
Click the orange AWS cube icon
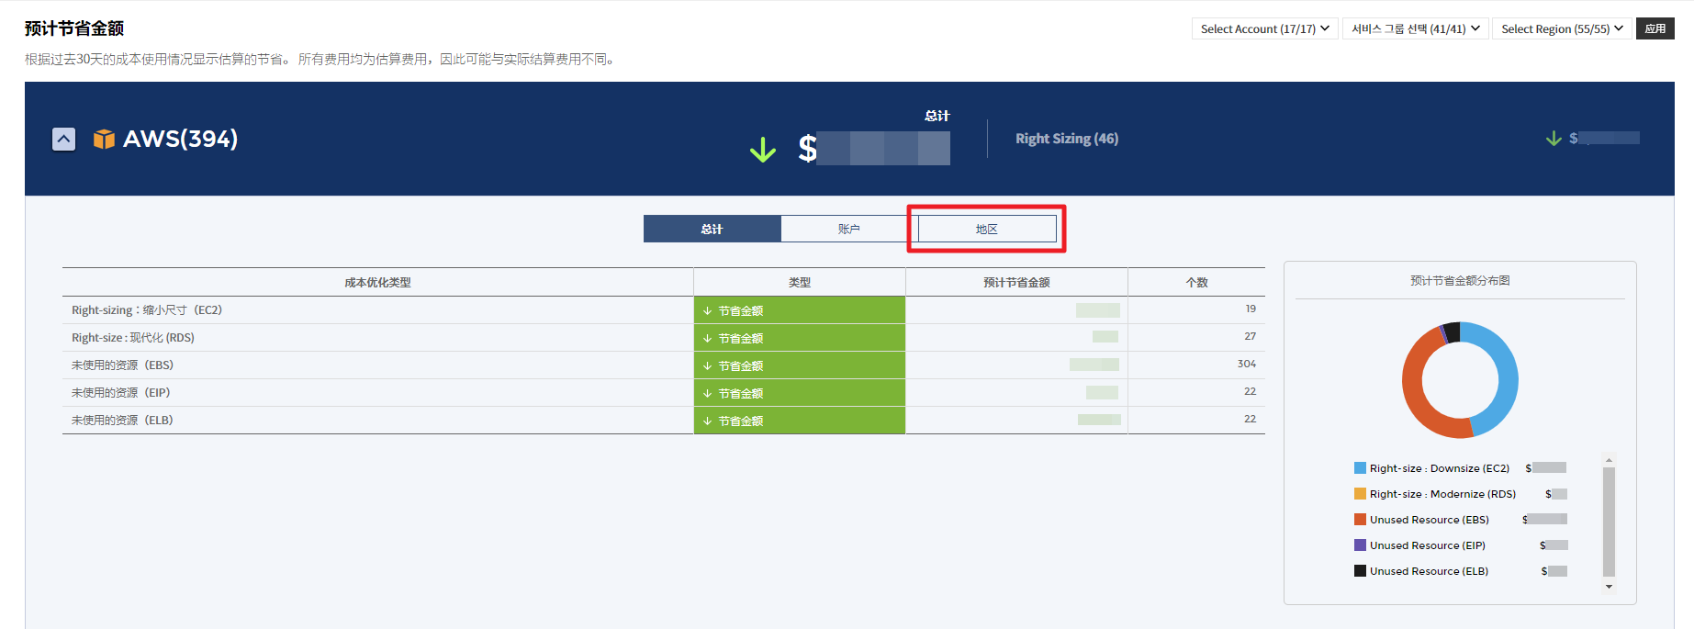click(104, 139)
